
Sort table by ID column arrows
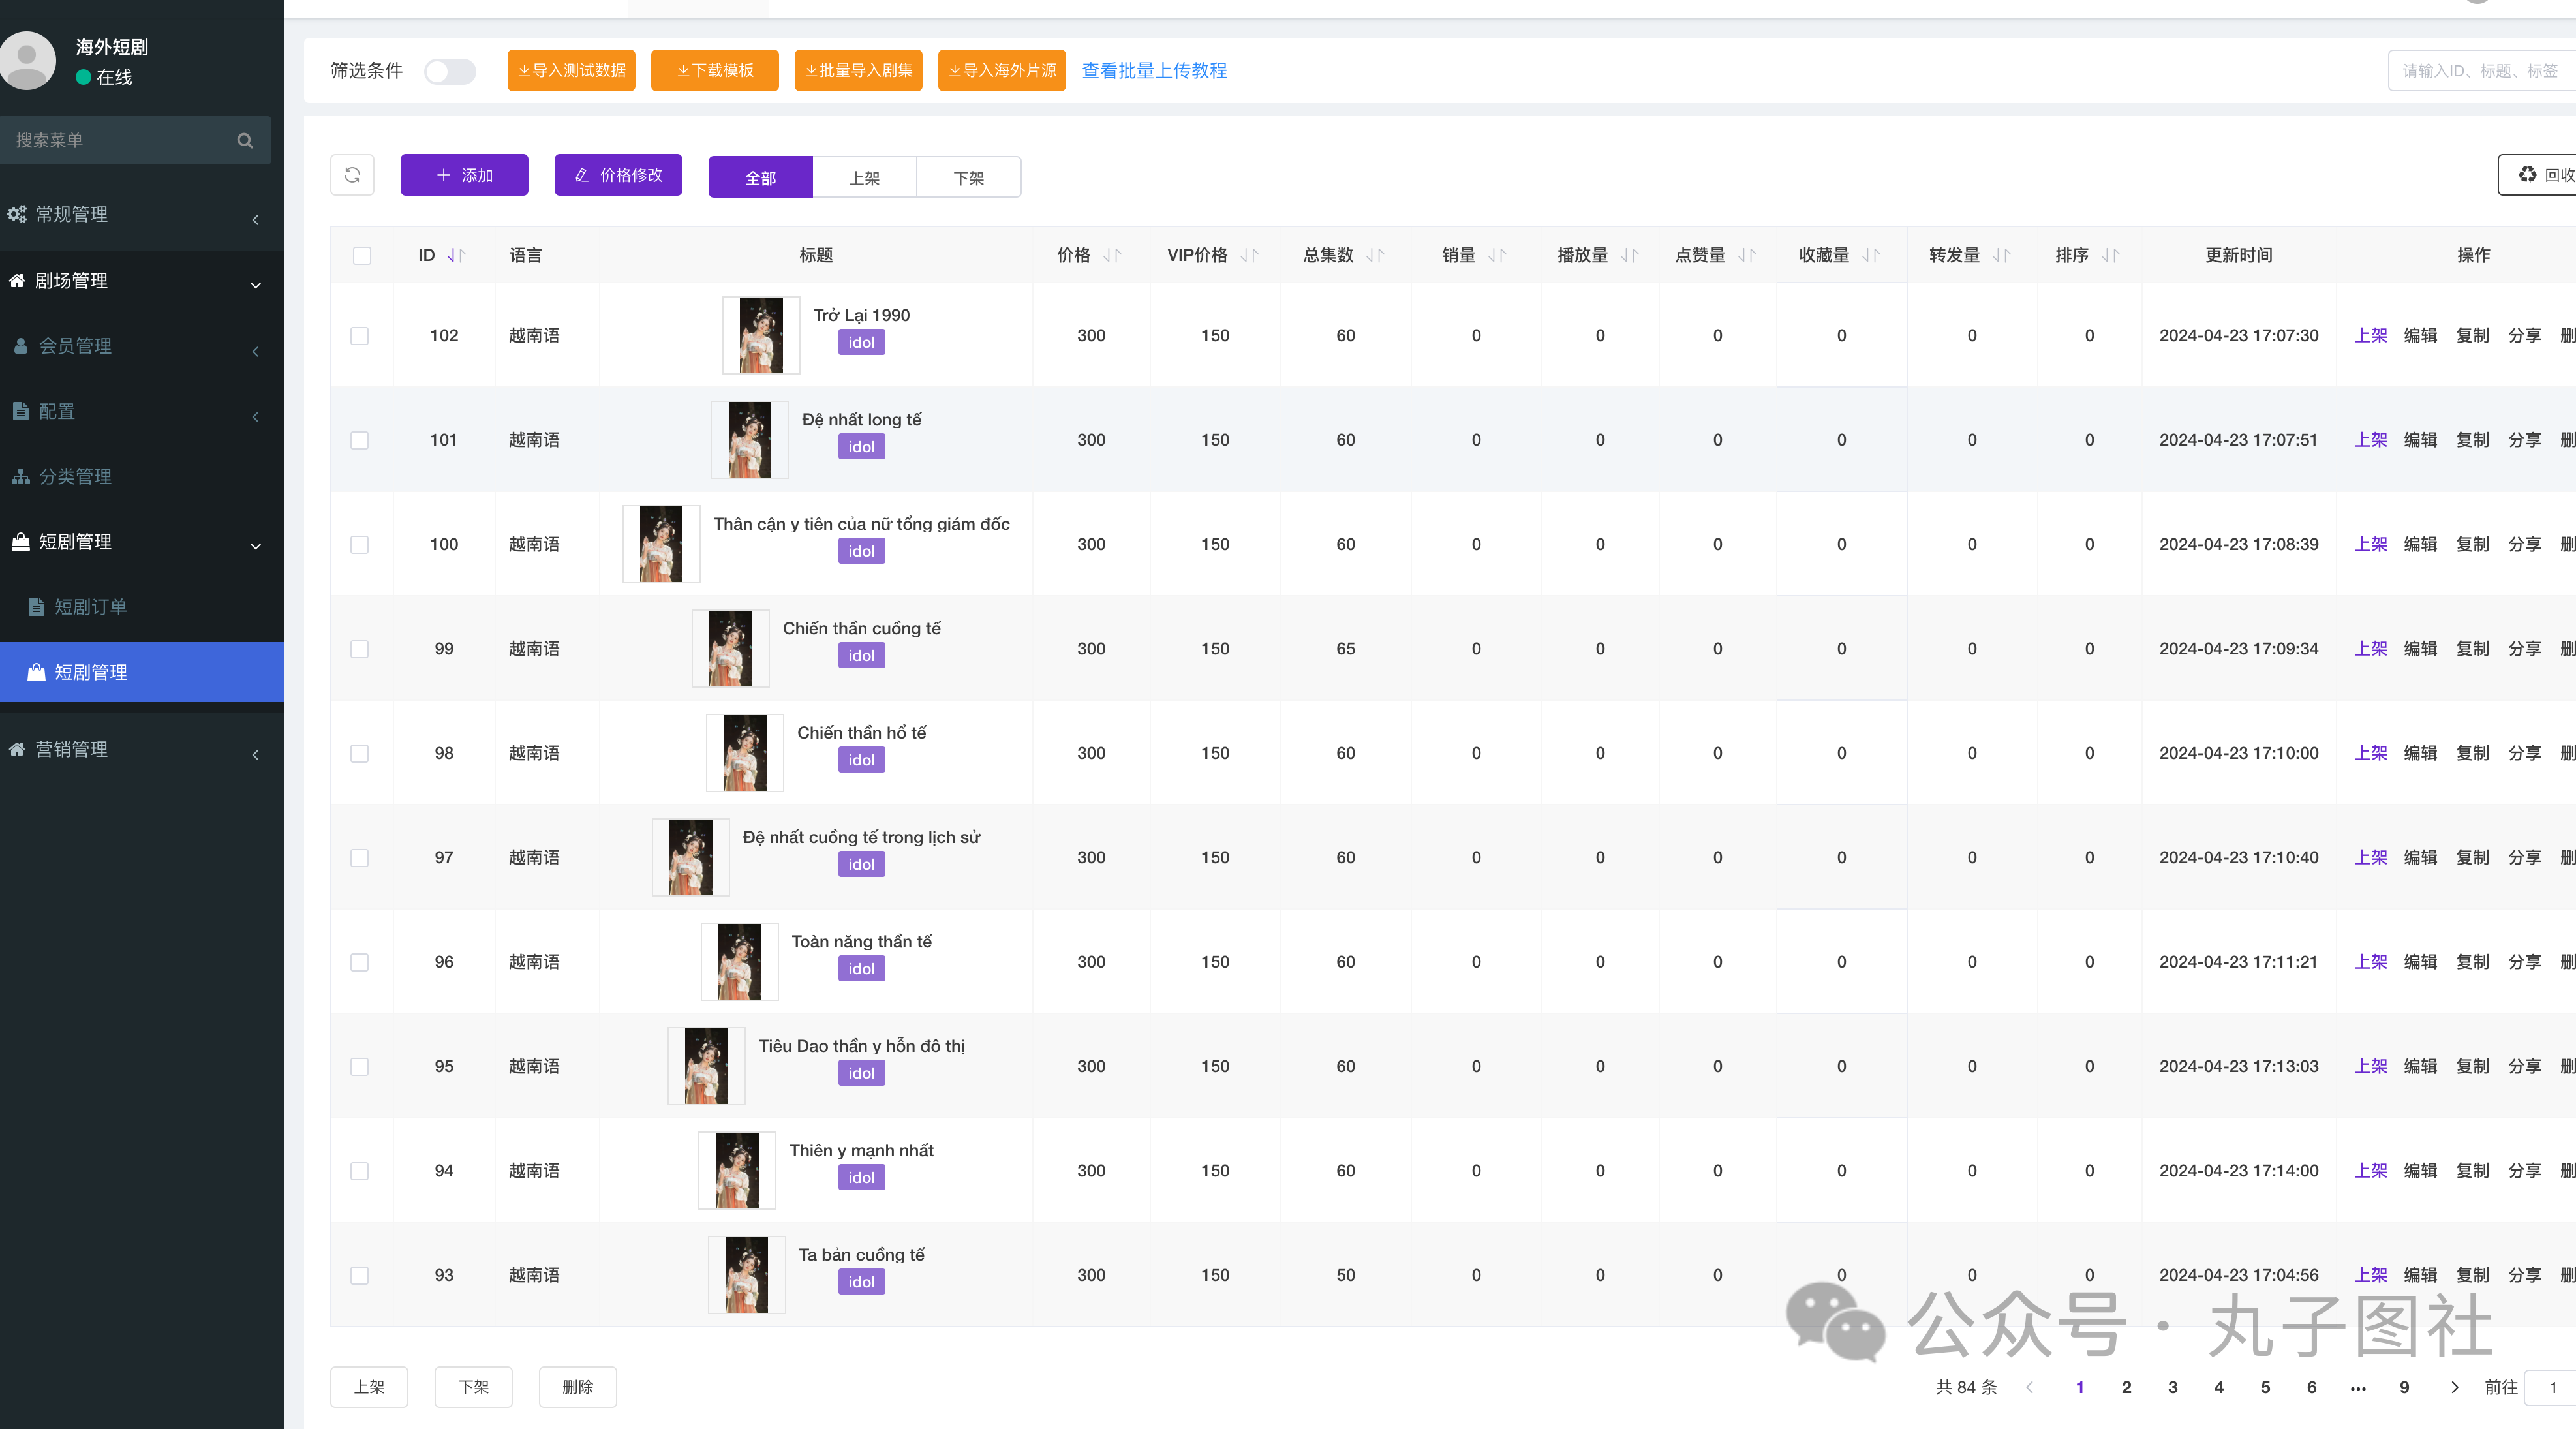[x=457, y=256]
